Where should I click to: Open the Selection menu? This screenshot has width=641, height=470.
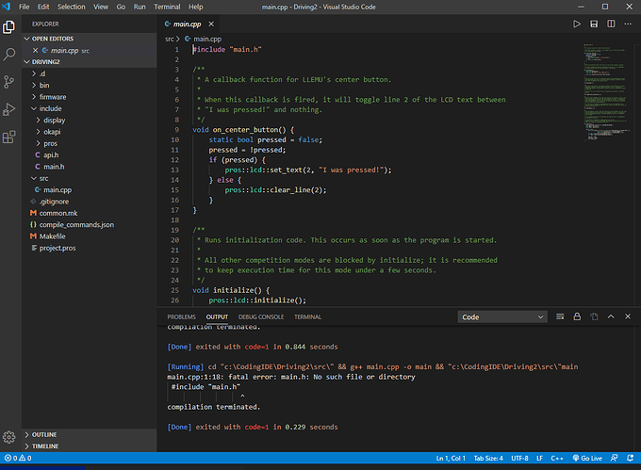[71, 7]
